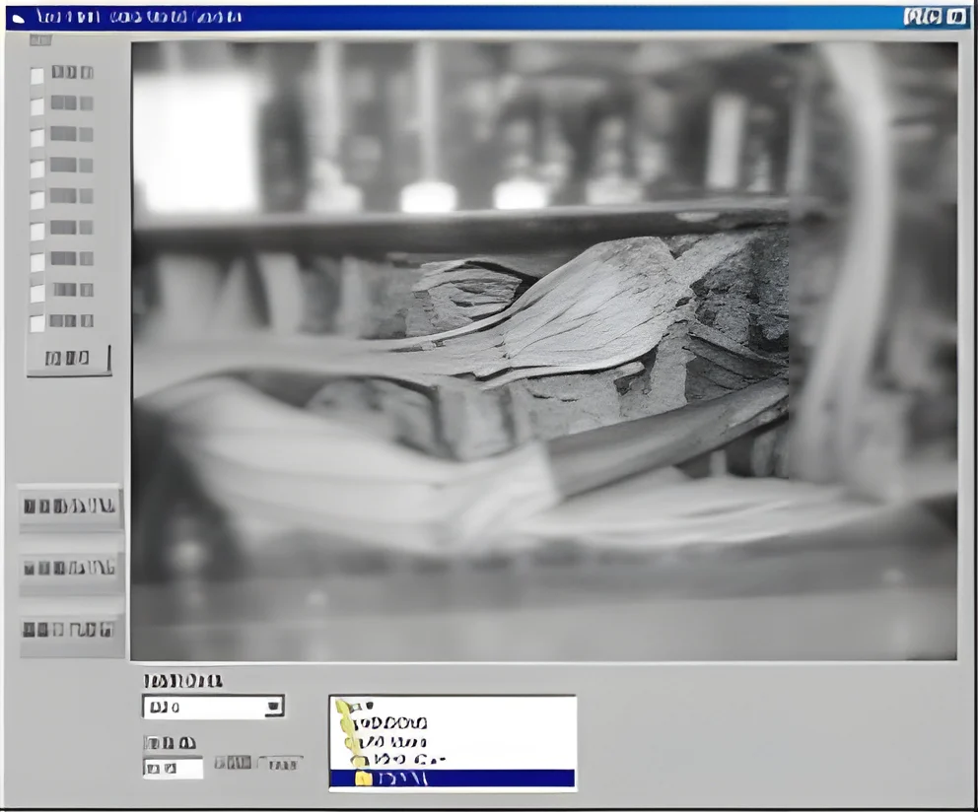Check the ninth, last checkbox in the left column
This screenshot has height=812, width=978.
(x=37, y=323)
